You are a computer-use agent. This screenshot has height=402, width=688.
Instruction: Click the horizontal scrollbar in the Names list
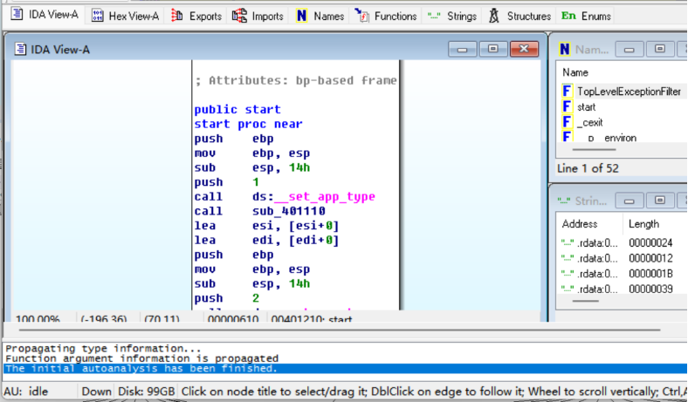594,149
